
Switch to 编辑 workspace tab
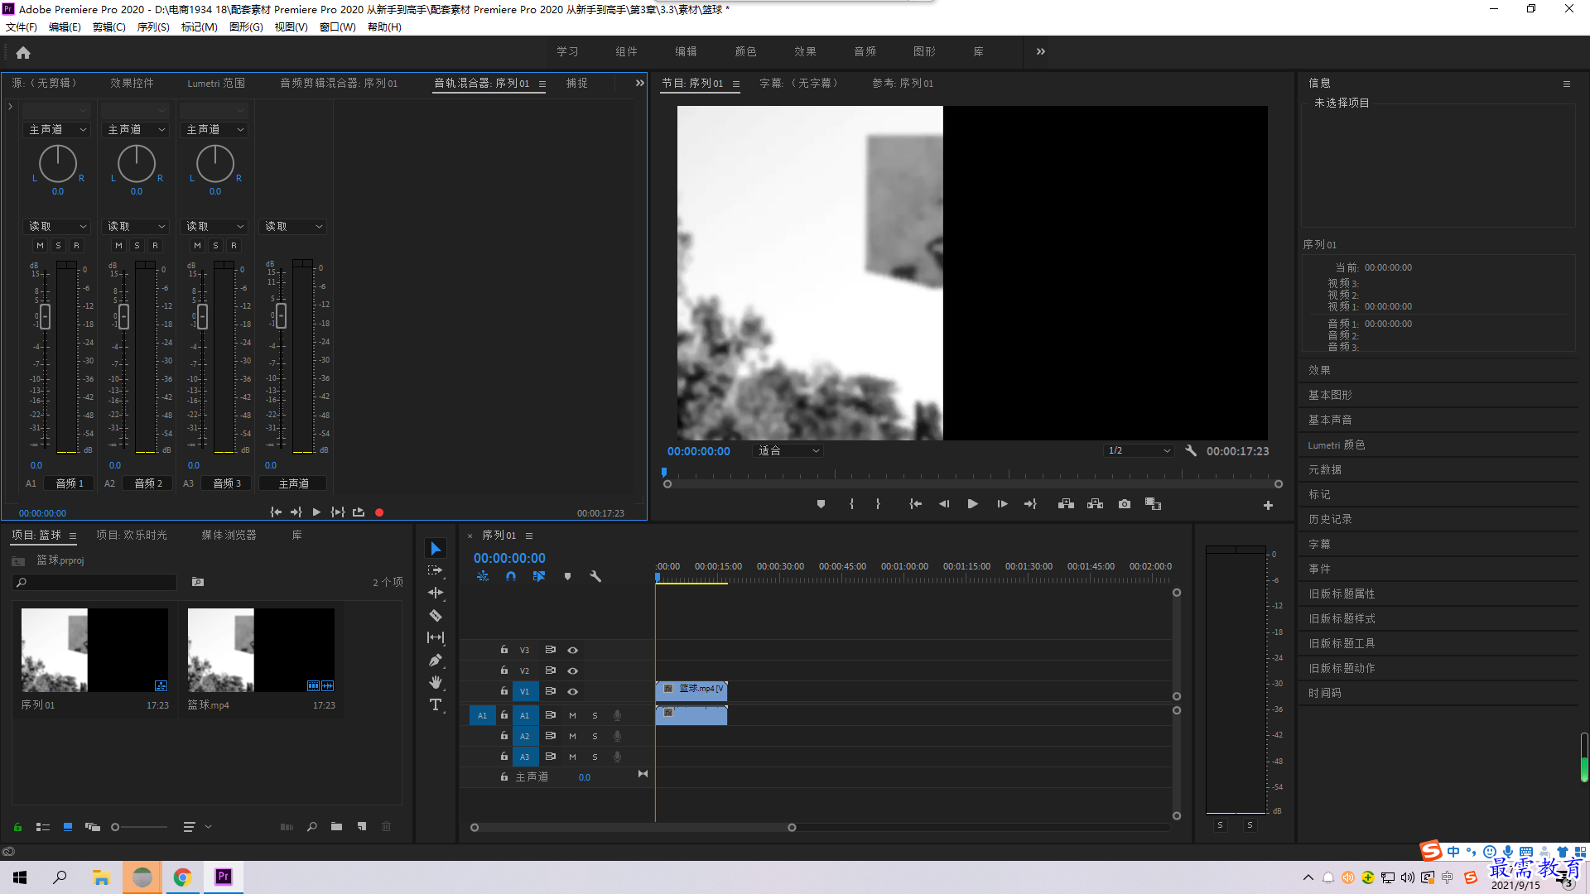pos(686,51)
